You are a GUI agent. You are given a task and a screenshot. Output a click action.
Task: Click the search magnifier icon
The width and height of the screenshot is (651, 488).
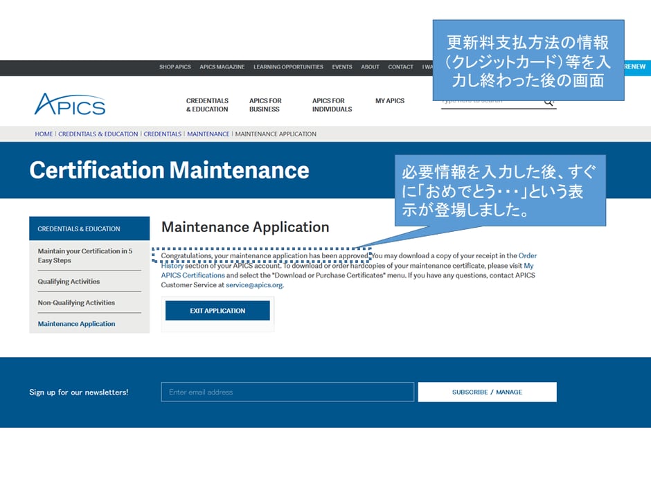coord(549,102)
